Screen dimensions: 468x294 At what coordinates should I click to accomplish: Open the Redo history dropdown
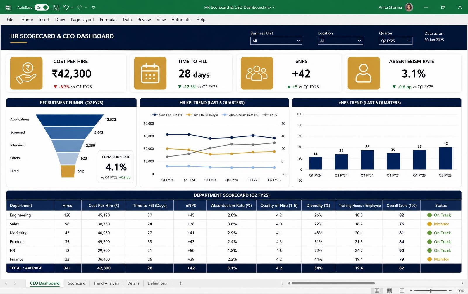coord(86,8)
